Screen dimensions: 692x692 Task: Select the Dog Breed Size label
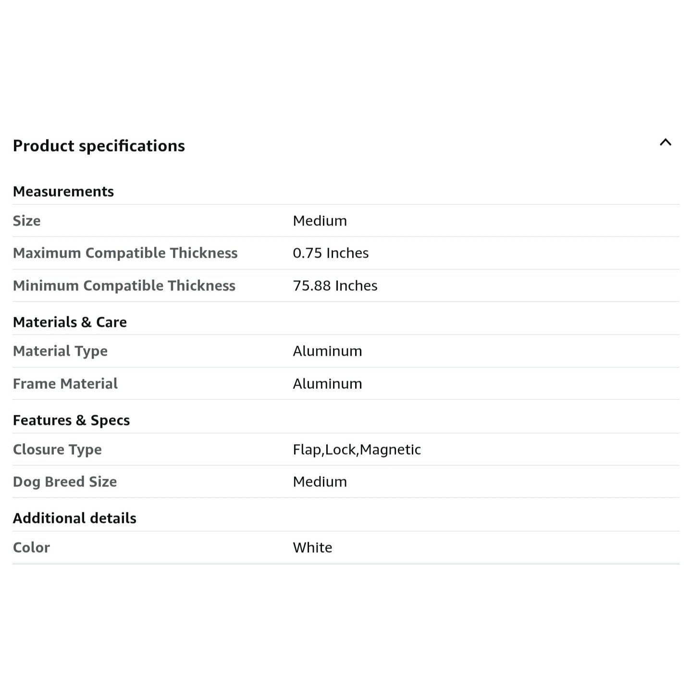coord(64,482)
